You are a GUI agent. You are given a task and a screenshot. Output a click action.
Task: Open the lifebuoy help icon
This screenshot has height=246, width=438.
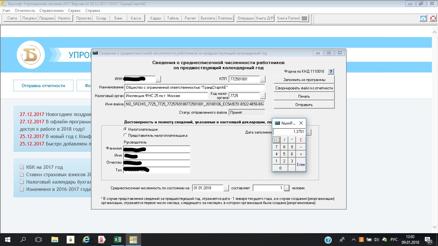click(x=433, y=18)
